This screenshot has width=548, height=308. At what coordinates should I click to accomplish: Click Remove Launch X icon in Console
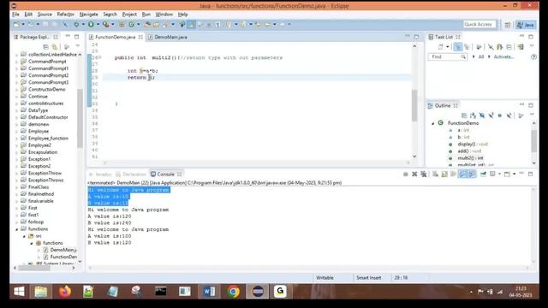pyautogui.click(x=414, y=174)
